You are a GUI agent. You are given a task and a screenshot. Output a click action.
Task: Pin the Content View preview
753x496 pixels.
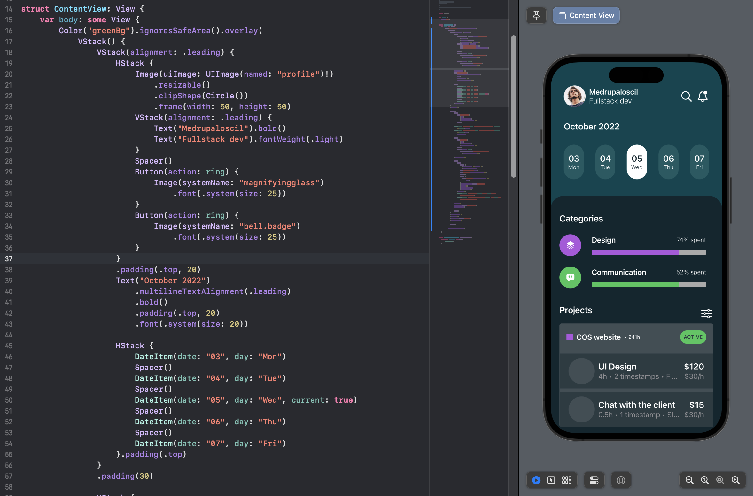pos(536,15)
